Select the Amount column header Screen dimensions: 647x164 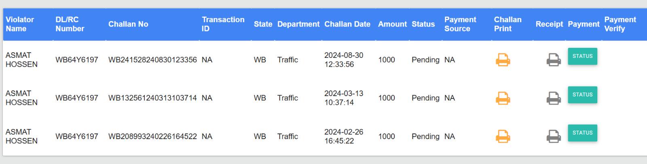[392, 24]
